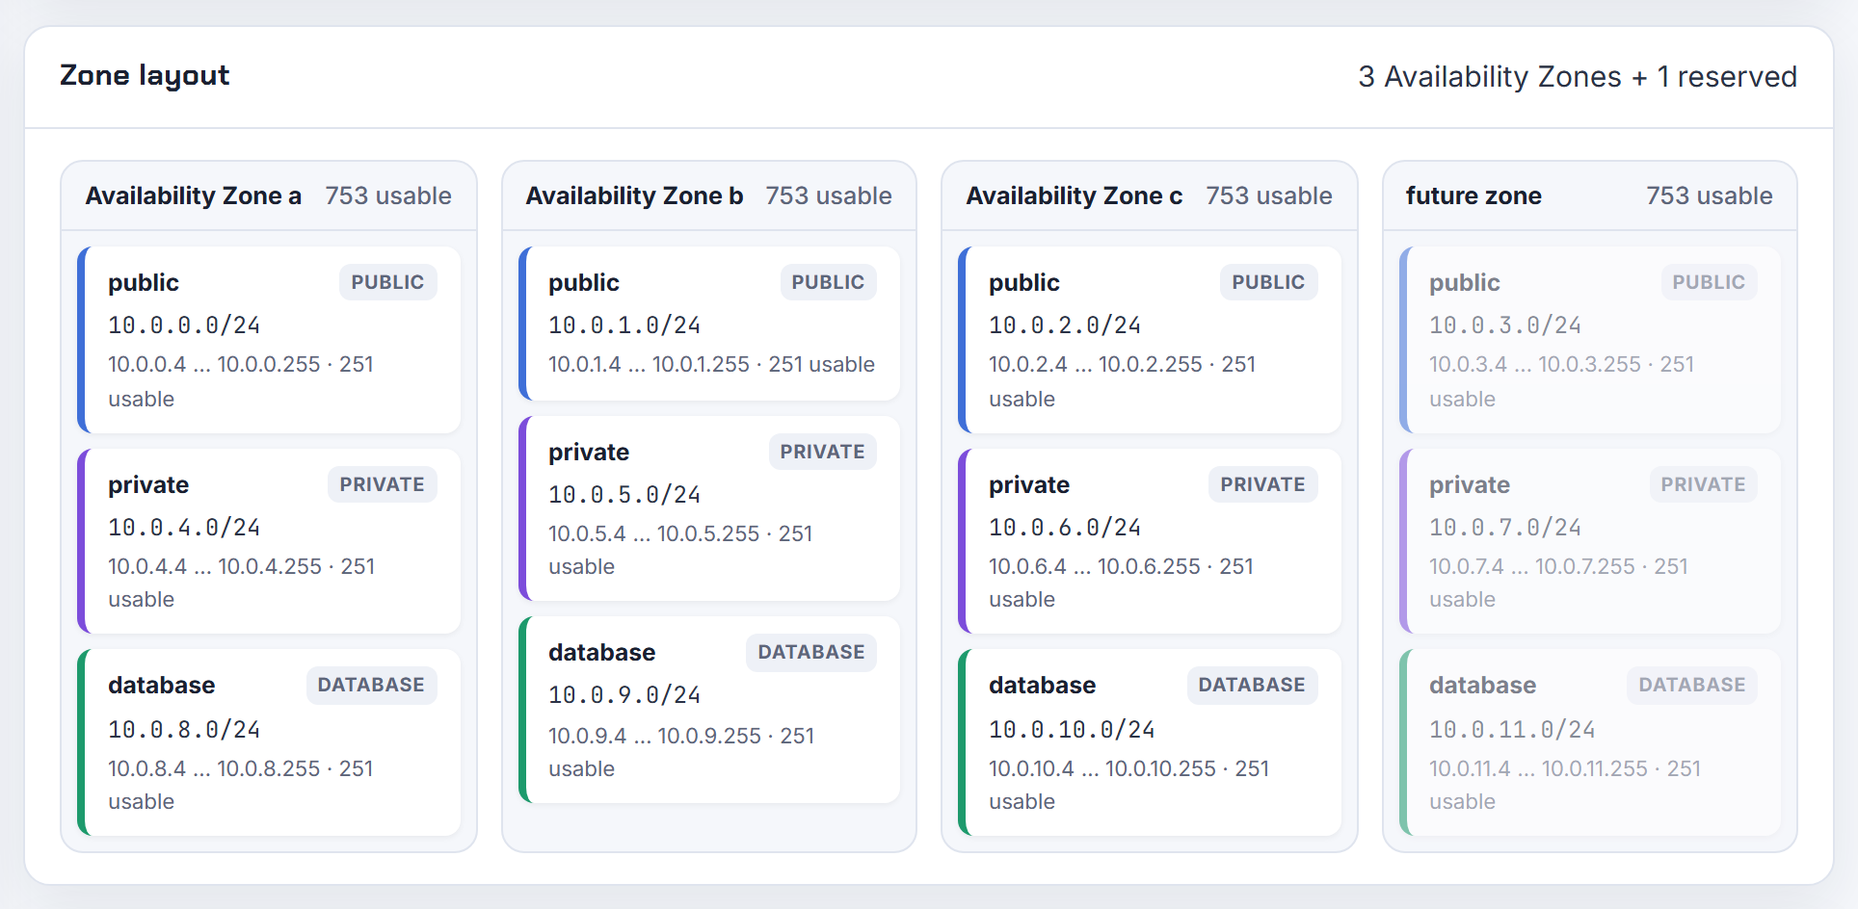1858x909 pixels.
Task: Click the PRIVATE badge on 10.0.6.0/24 card
Action: click(x=1262, y=484)
